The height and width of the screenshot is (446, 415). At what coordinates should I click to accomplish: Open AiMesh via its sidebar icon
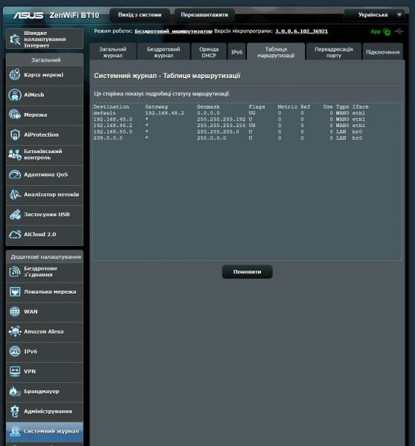pyautogui.click(x=15, y=94)
